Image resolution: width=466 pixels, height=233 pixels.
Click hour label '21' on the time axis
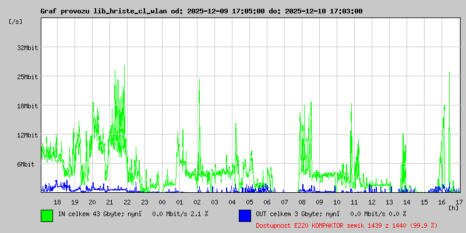coord(110,202)
